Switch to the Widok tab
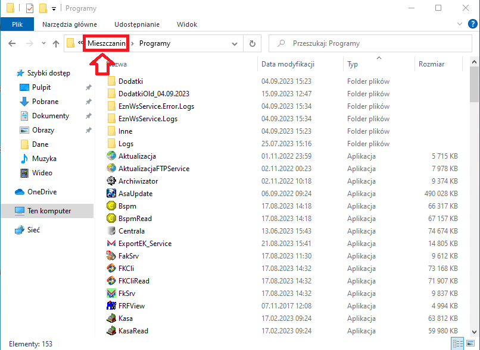Screen dimensions: 480x350 (x=187, y=24)
